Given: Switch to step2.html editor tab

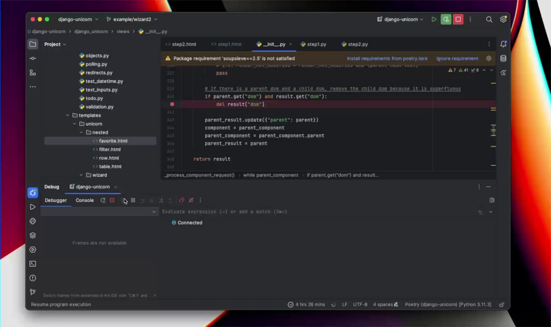Looking at the screenshot, I should pos(181,44).
